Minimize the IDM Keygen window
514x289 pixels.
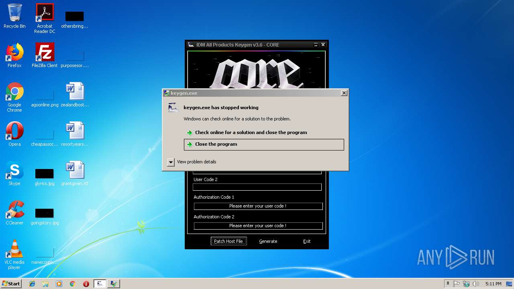316,45
